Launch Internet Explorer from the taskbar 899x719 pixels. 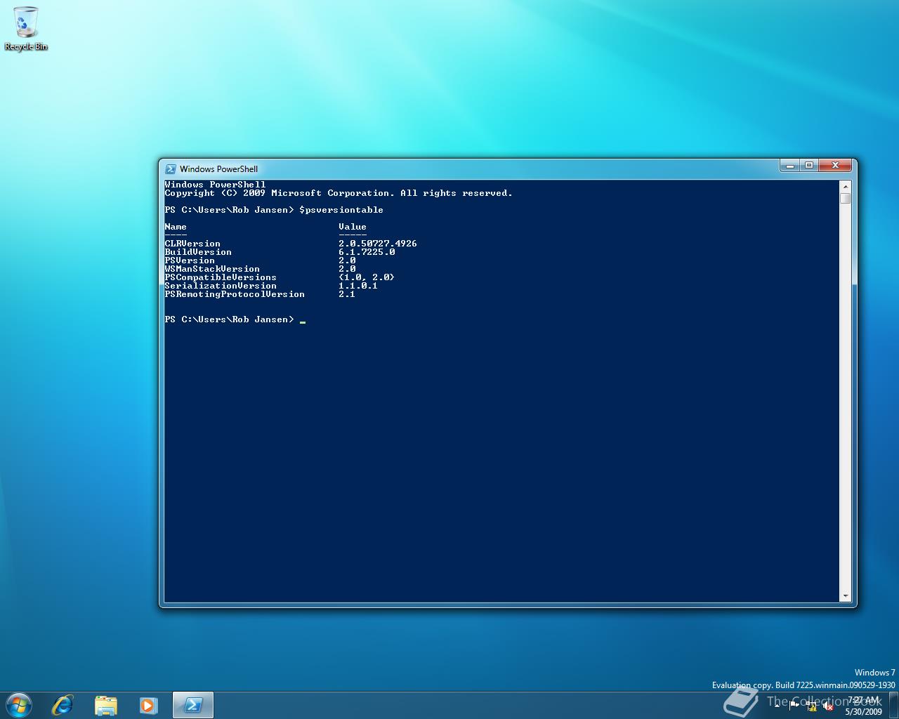tap(63, 704)
